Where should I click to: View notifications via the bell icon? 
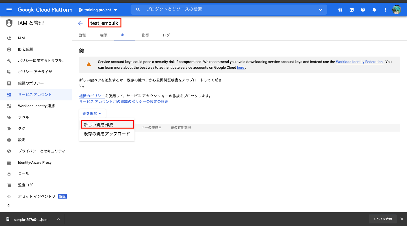pyautogui.click(x=374, y=9)
